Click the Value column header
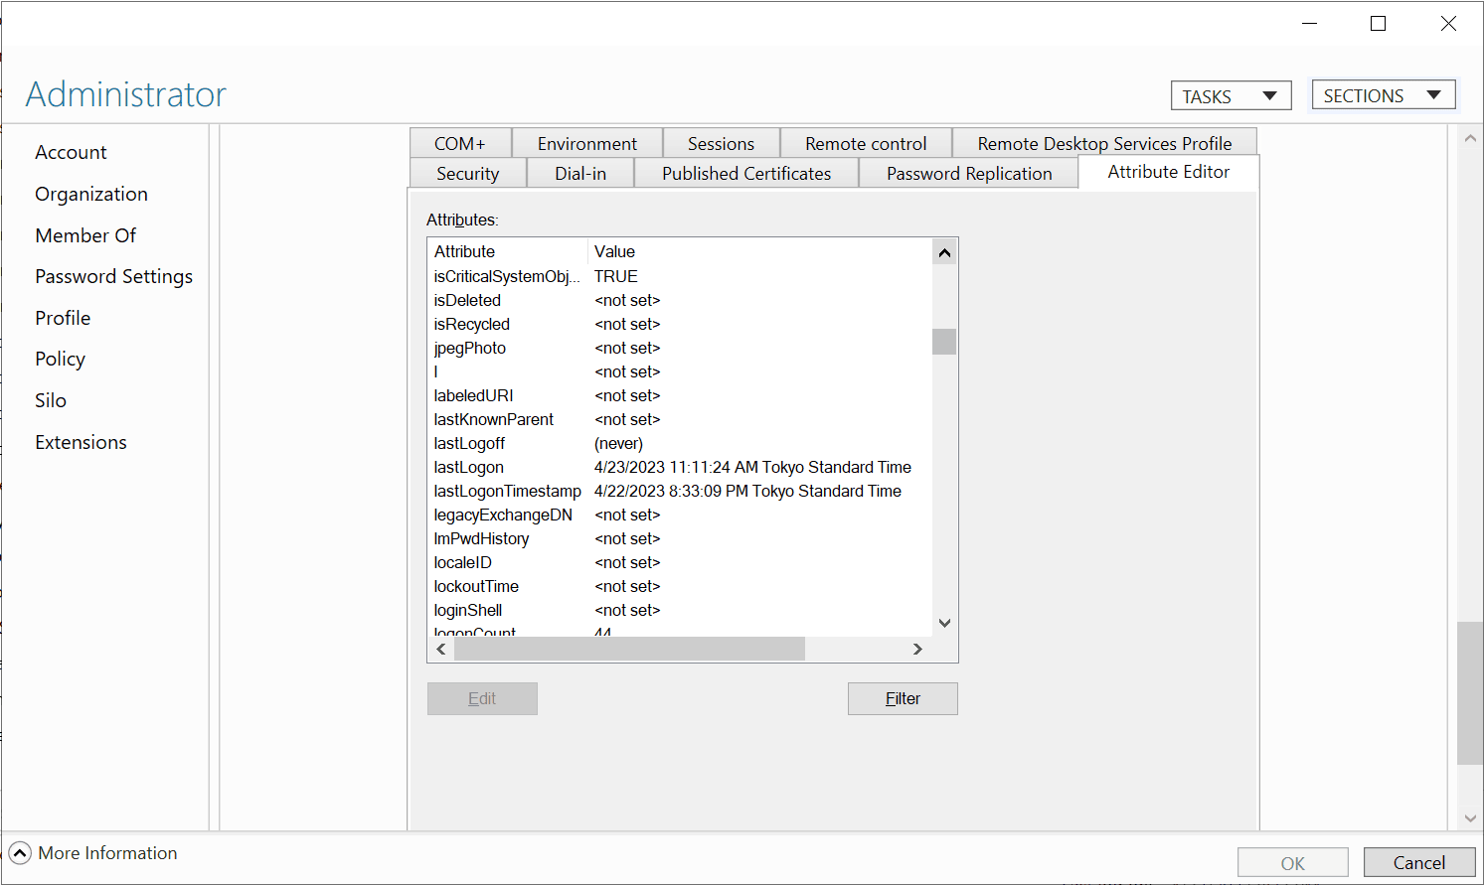The height and width of the screenshot is (885, 1484). pos(760,251)
